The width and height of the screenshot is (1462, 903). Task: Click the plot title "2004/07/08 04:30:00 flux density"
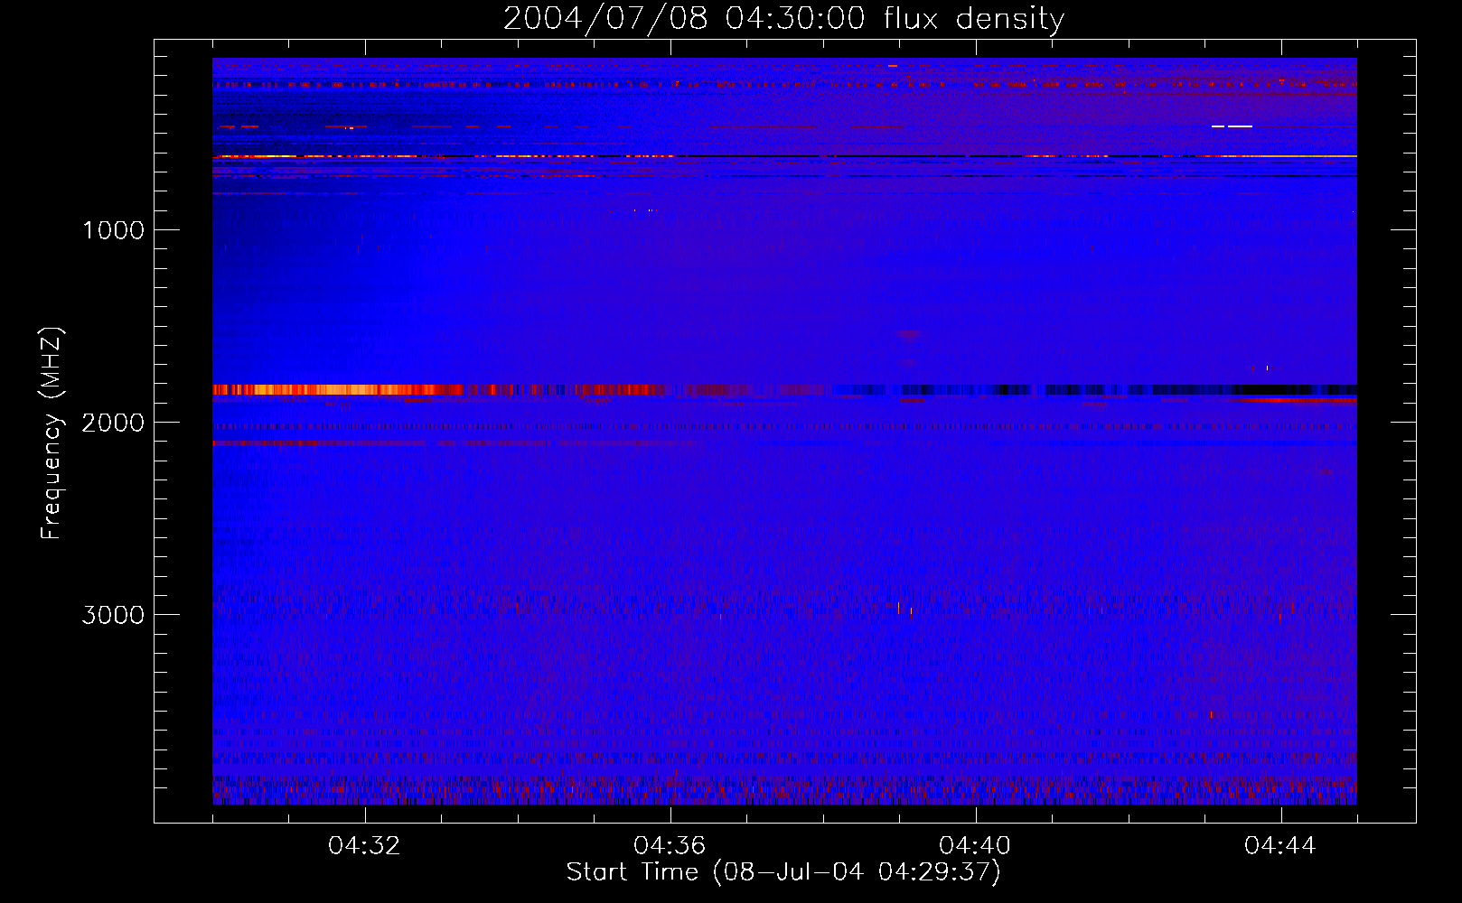pyautogui.click(x=783, y=19)
